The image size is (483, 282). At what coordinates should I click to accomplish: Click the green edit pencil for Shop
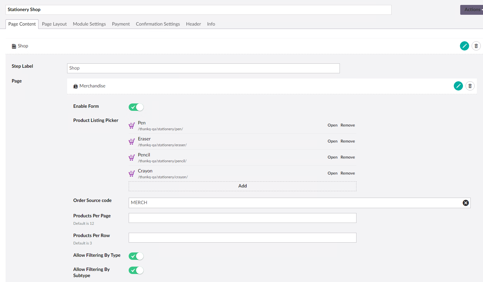(464, 46)
